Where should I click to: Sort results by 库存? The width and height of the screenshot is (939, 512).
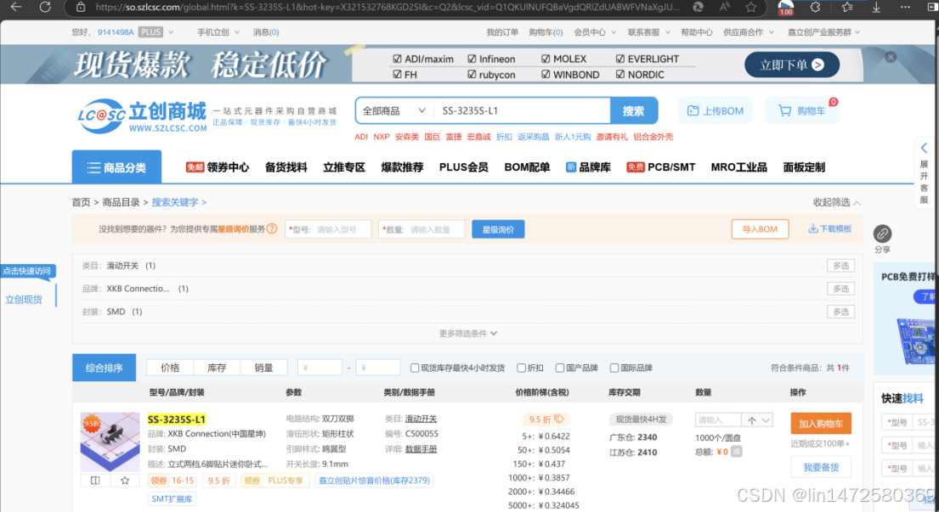pos(217,368)
